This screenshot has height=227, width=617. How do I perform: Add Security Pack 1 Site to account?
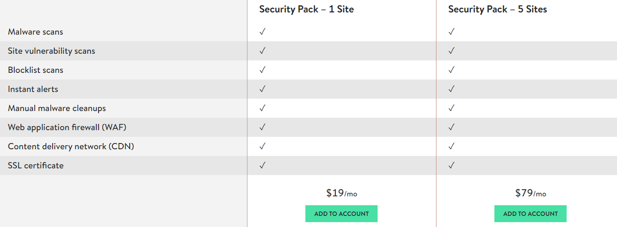(341, 214)
